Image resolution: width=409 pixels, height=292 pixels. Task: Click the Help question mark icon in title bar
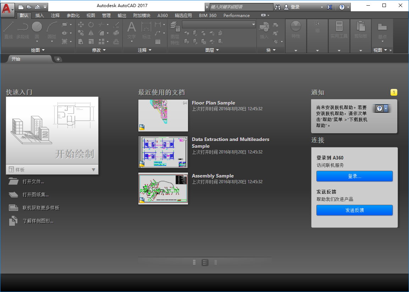342,7
